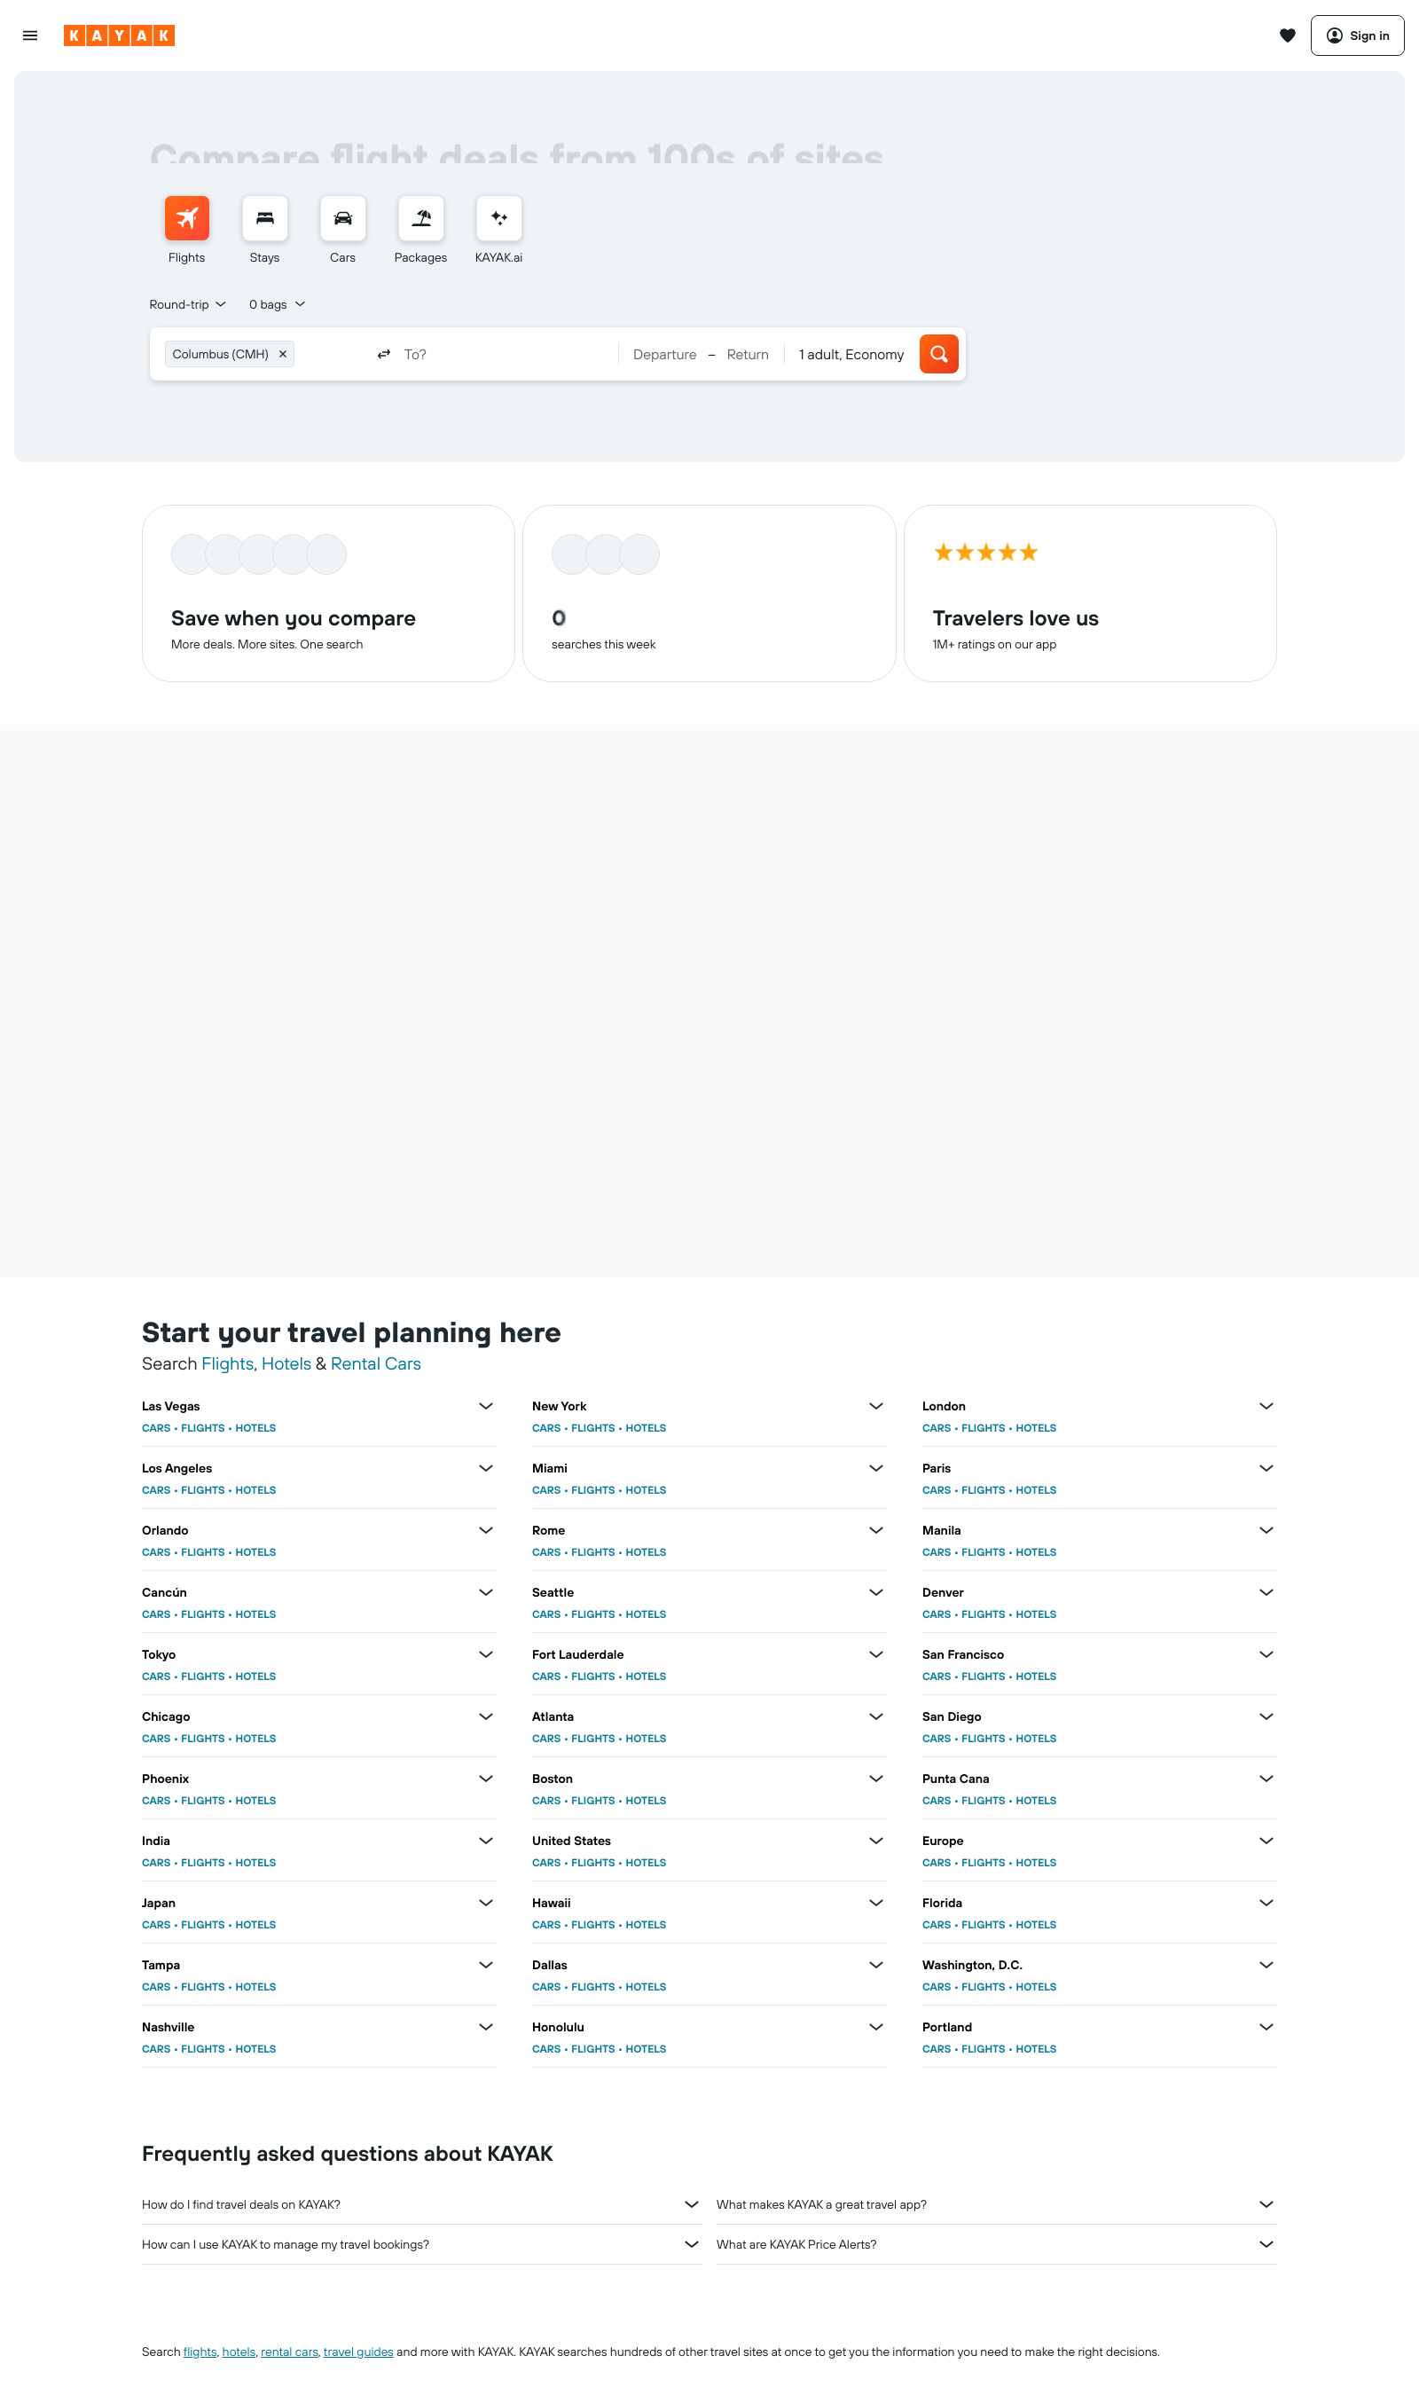Click the KAYAK logo

[x=119, y=35]
